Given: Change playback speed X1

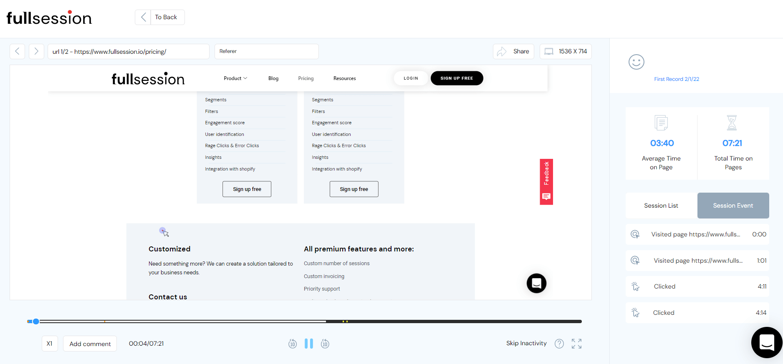Looking at the screenshot, I should point(50,344).
